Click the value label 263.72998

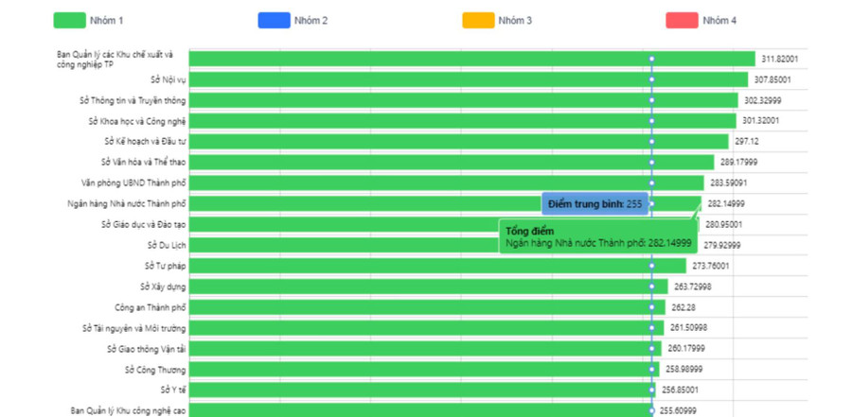[x=693, y=287]
